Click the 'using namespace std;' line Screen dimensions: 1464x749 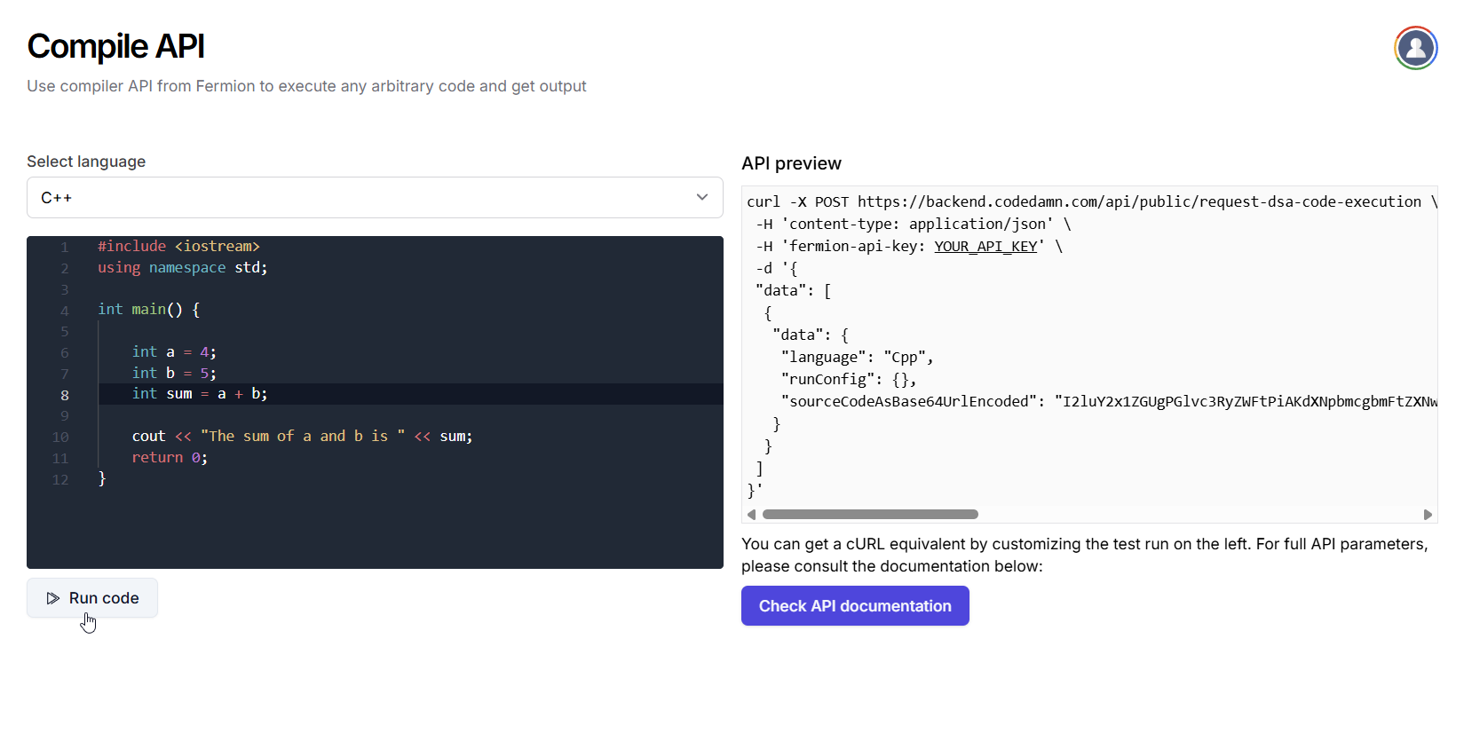[182, 268]
